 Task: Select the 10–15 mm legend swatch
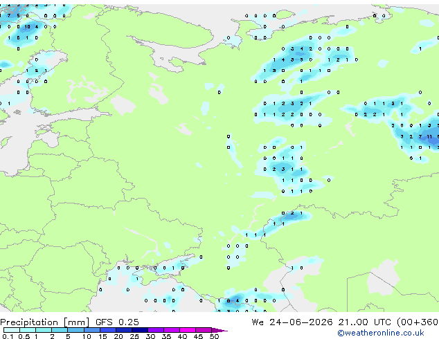point(91,330)
